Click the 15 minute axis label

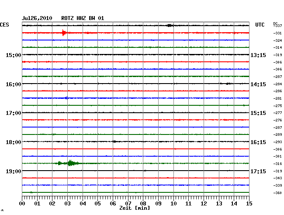point(249,204)
